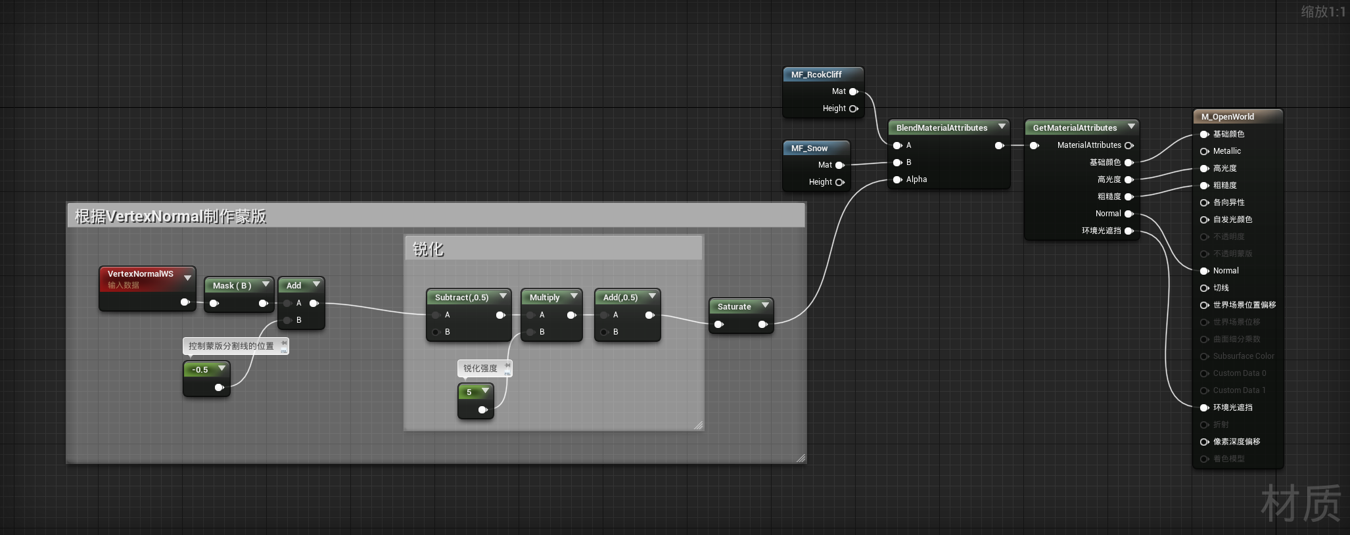Toggle pin on 锐化强度 comment bubble
1350x535 pixels.
(507, 365)
